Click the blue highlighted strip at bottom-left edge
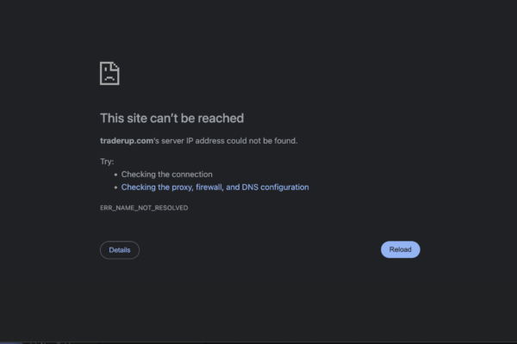The height and width of the screenshot is (344, 517). 11,342
